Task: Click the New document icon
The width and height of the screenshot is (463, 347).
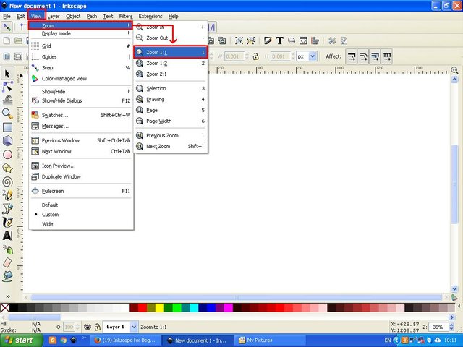Action: point(7,40)
